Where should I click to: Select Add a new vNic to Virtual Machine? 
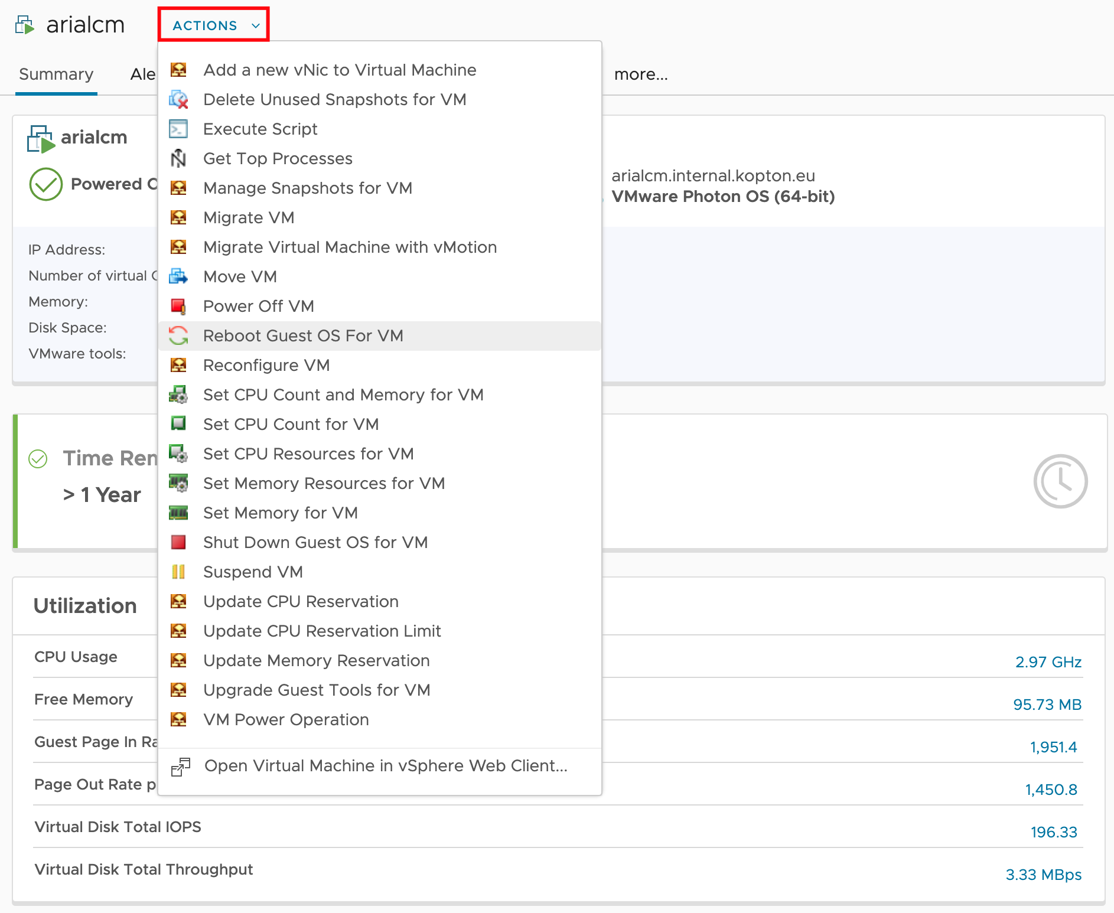click(380, 70)
